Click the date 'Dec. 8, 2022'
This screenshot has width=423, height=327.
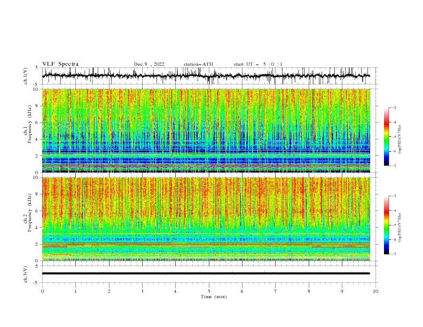click(x=149, y=64)
